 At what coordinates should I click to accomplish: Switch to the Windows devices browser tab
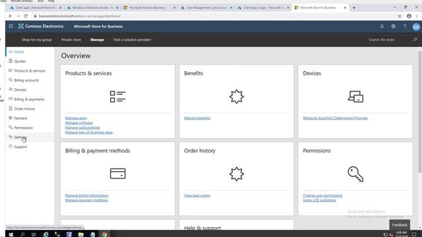pos(92,8)
